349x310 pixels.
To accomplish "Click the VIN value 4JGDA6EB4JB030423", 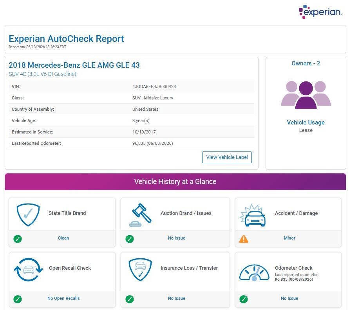I will coord(154,87).
